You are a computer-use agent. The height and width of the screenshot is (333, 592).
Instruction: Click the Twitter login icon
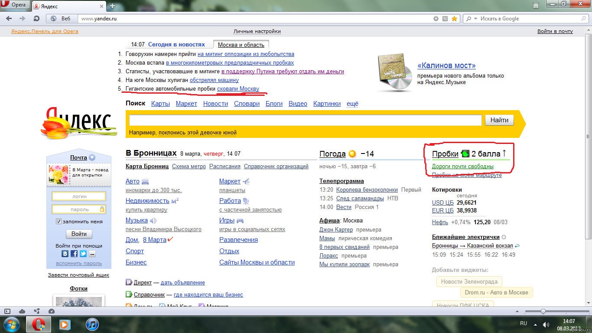(x=83, y=254)
